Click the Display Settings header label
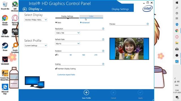Image resolution: width=181 pixels, height=101 pixels. 120,9
